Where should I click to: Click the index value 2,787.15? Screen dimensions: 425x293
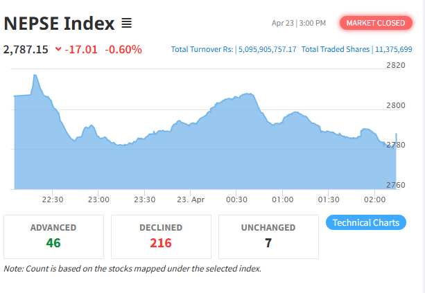[26, 50]
